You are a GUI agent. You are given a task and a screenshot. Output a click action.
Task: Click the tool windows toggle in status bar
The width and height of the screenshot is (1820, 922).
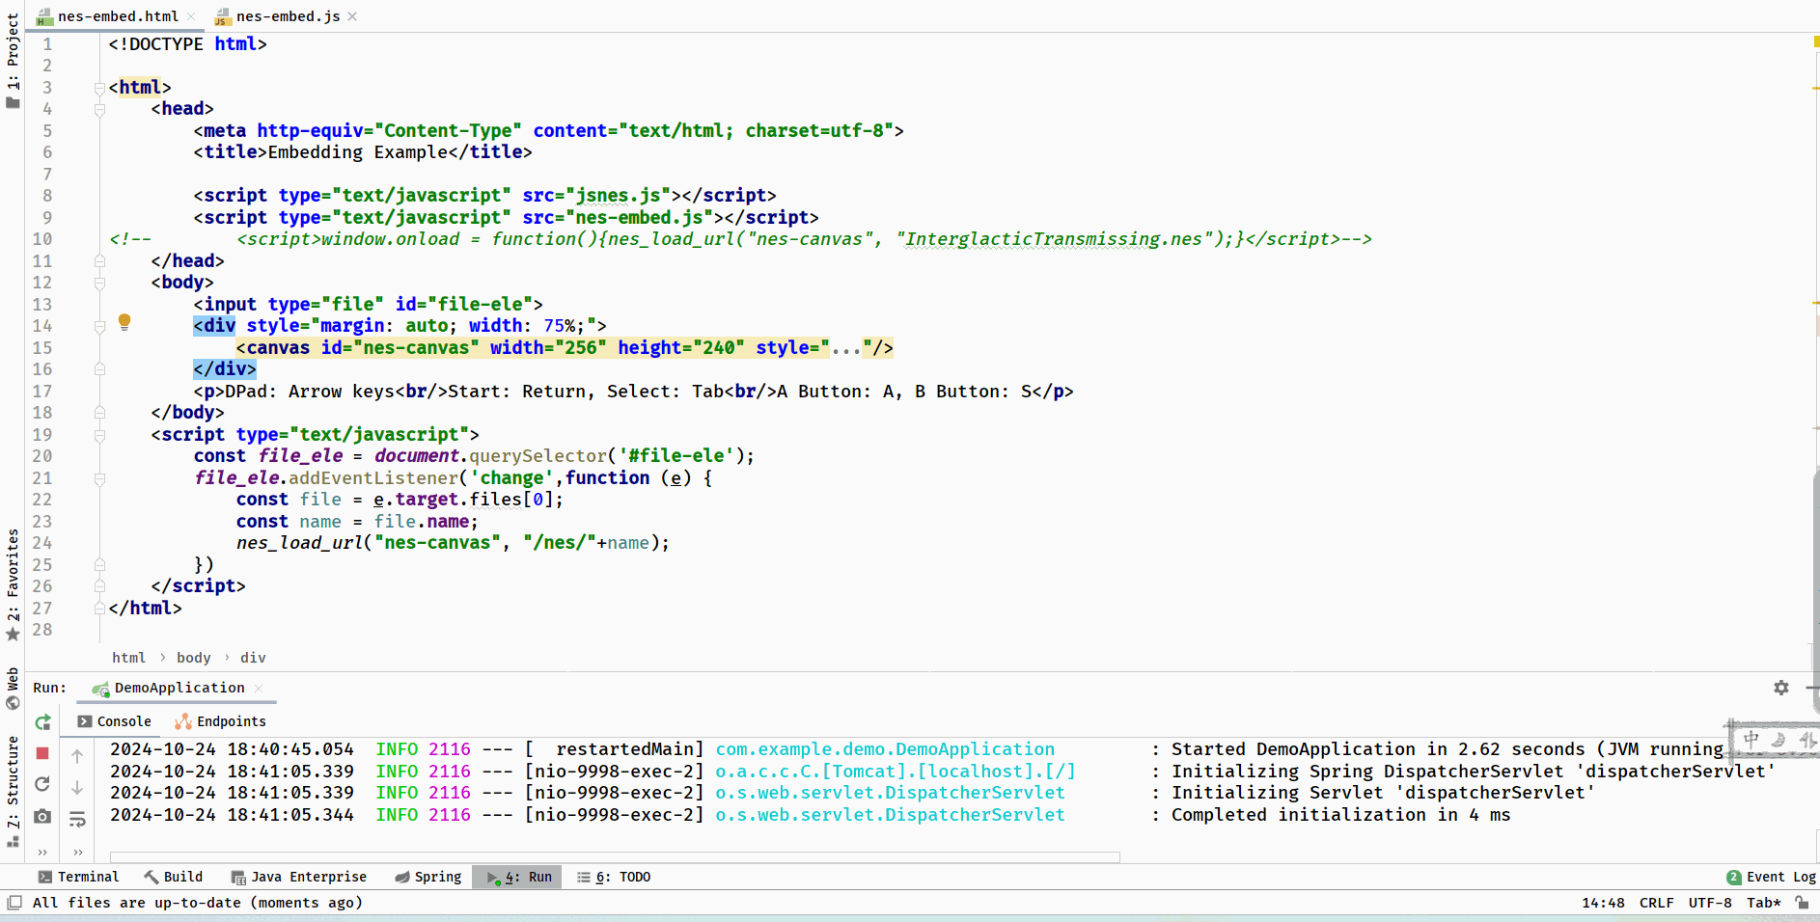pos(14,903)
